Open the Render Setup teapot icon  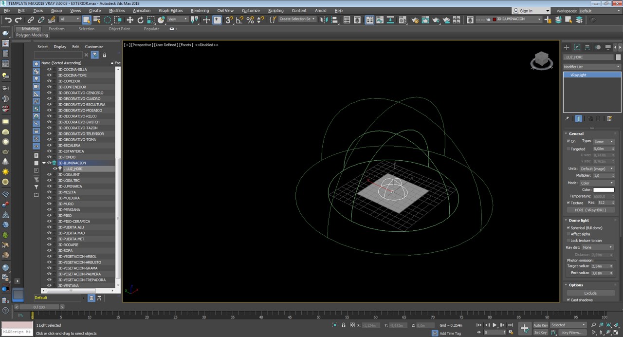[415, 20]
